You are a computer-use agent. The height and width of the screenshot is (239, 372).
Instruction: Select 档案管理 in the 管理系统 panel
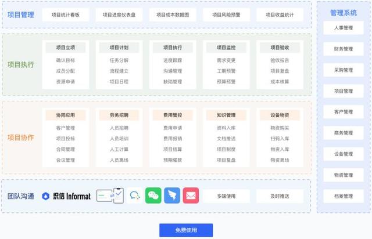click(x=344, y=196)
